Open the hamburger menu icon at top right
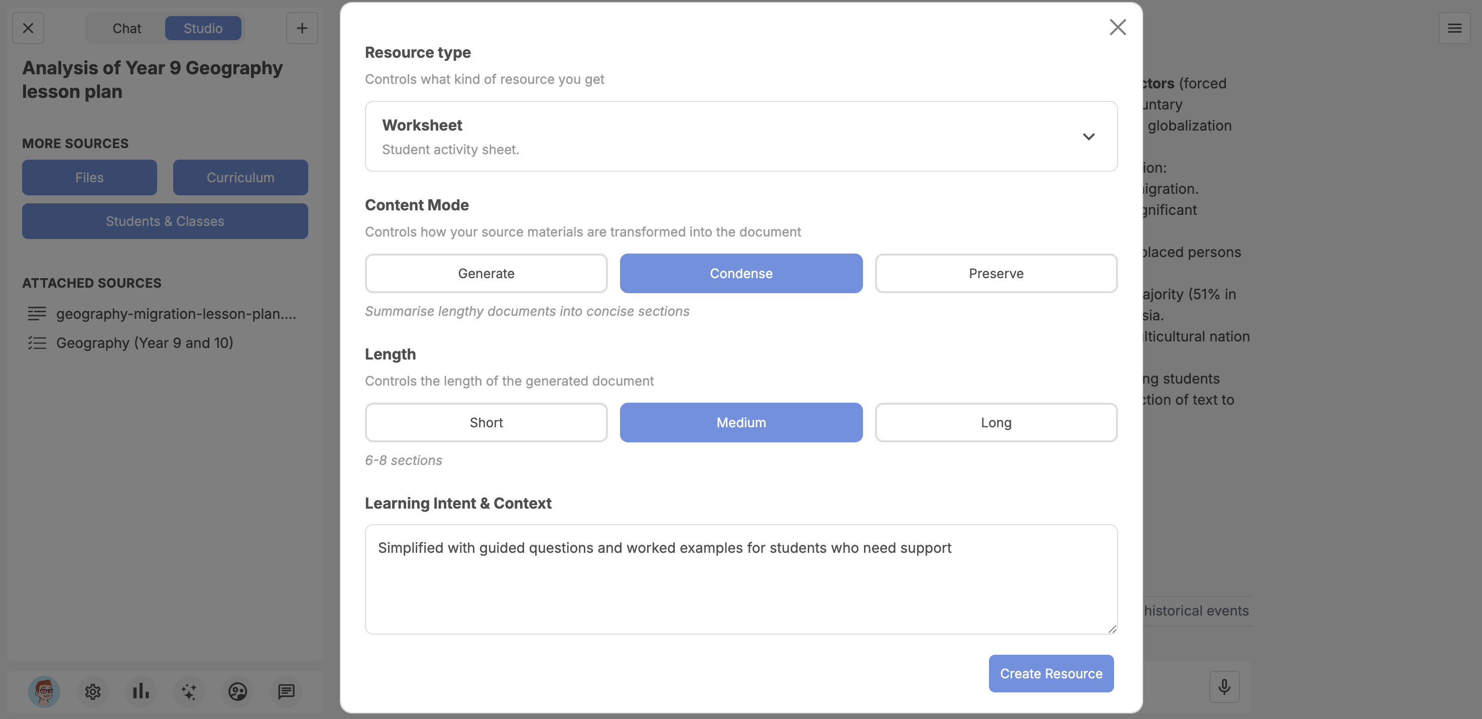 pyautogui.click(x=1454, y=28)
